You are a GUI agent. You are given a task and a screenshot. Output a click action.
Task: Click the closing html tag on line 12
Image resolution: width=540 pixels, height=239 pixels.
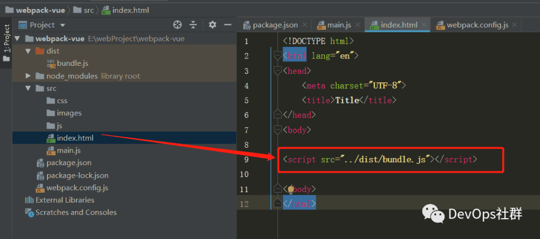point(299,204)
